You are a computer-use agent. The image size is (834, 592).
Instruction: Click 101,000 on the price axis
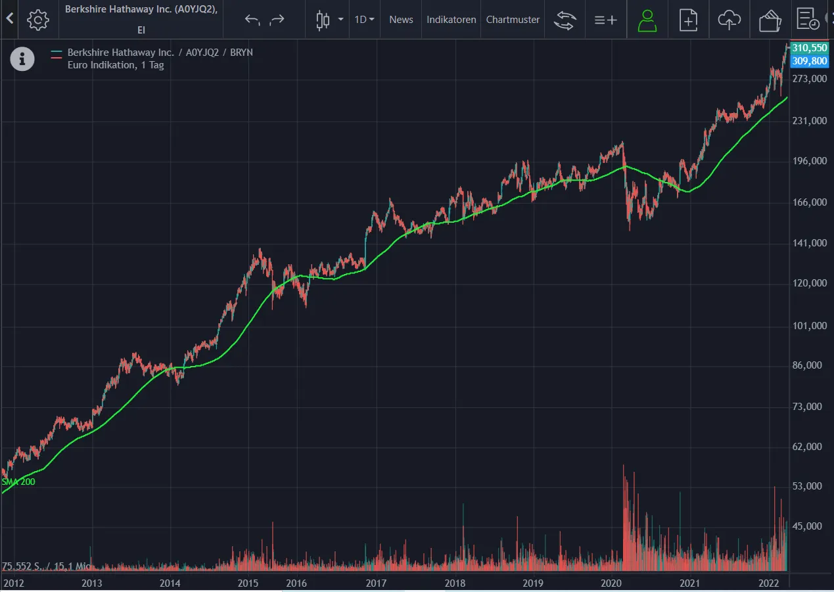[x=810, y=325]
